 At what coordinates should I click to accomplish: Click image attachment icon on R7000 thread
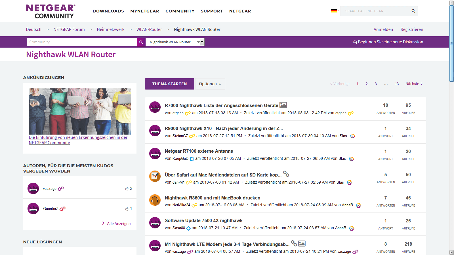(x=283, y=105)
